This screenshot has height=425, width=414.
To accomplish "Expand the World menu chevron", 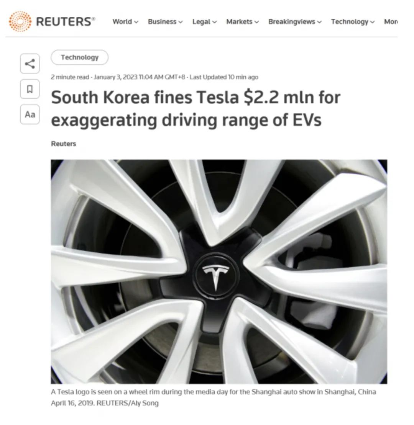I will (136, 22).
